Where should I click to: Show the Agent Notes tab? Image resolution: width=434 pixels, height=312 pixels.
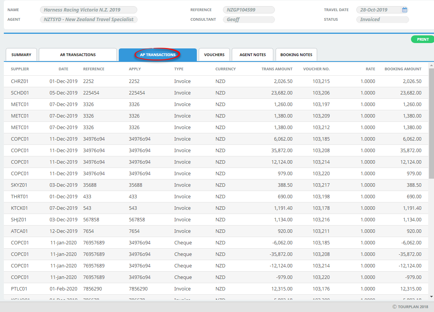(x=253, y=55)
